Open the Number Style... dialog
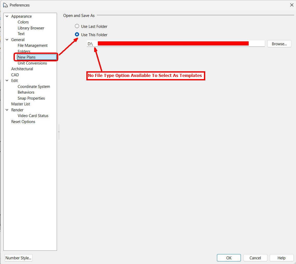The image size is (296, 264). (x=18, y=258)
